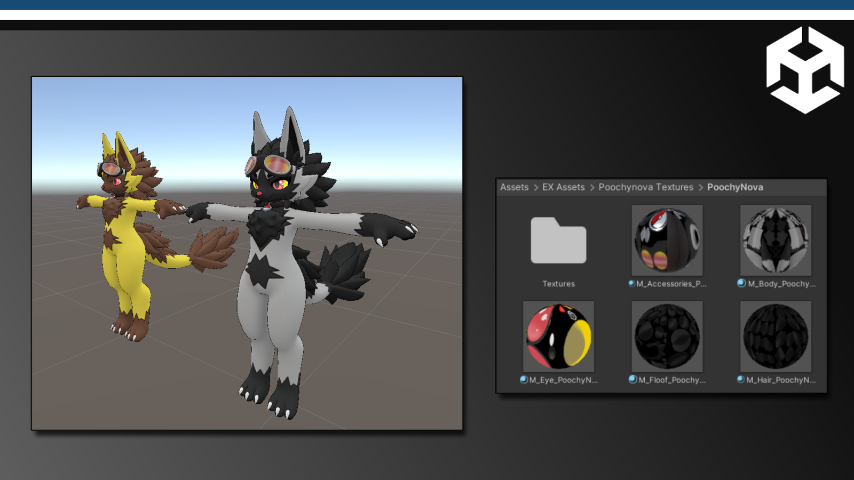Select the M_Floof material preview sphere
This screenshot has width=854, height=480.
(x=667, y=336)
